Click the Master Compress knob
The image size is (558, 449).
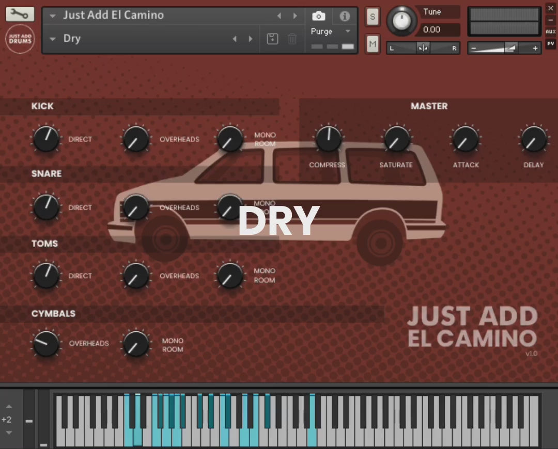328,138
